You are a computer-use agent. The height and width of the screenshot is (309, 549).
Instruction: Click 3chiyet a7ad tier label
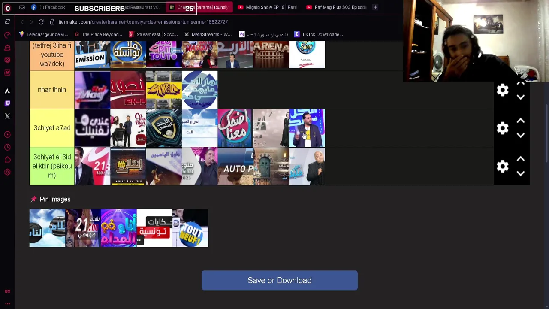pyautogui.click(x=52, y=128)
